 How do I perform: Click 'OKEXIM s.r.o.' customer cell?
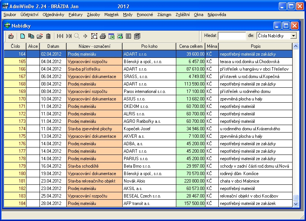(x=149, y=106)
